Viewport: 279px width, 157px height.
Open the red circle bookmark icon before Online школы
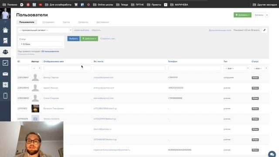click(88, 5)
